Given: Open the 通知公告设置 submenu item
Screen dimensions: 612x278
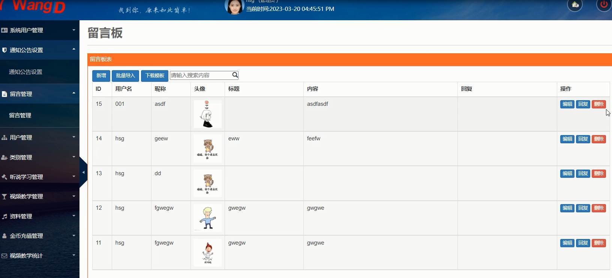Looking at the screenshot, I should [x=25, y=72].
